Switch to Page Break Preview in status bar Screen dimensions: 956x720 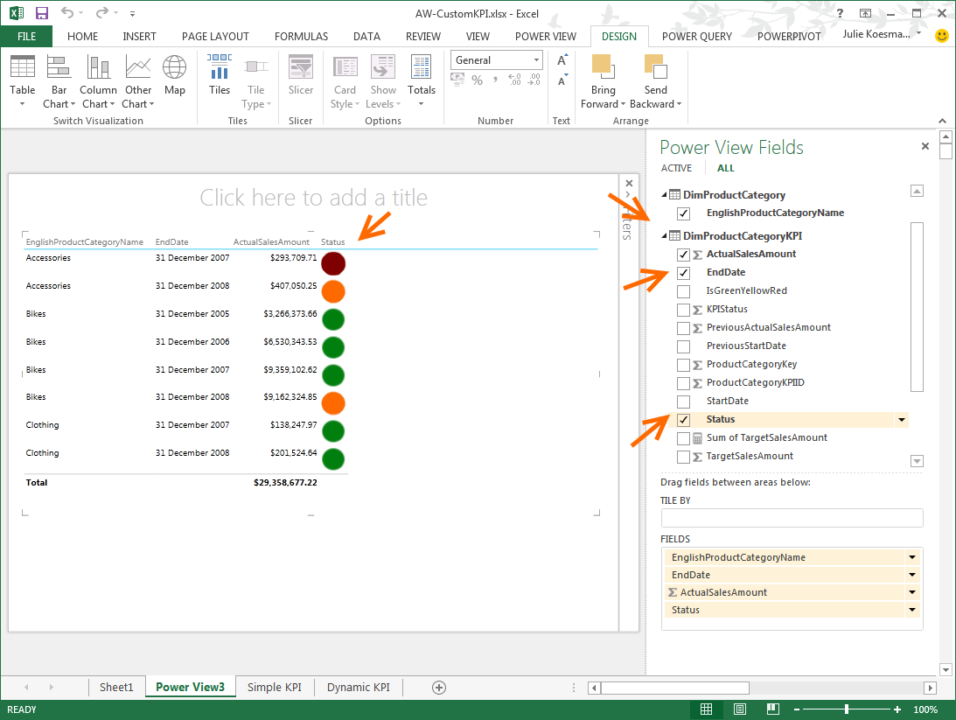click(773, 709)
